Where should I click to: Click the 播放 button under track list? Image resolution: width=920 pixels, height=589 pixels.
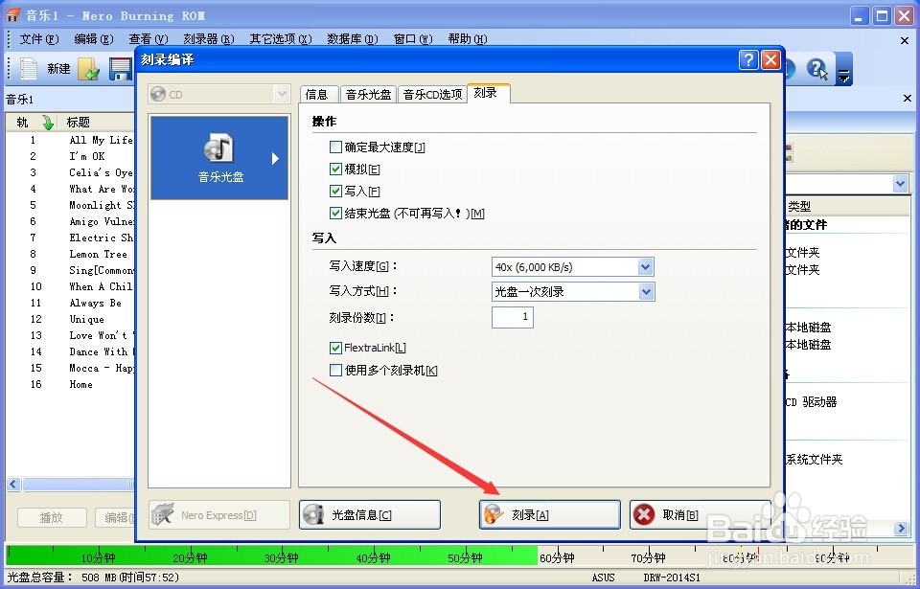52,517
